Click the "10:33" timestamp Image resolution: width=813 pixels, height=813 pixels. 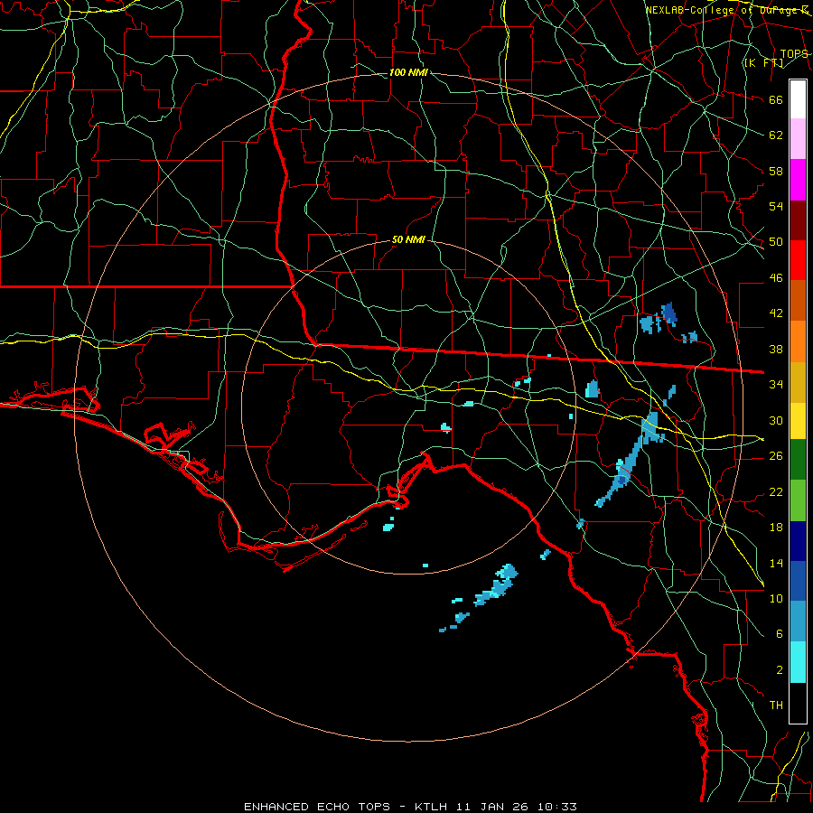pos(556,807)
